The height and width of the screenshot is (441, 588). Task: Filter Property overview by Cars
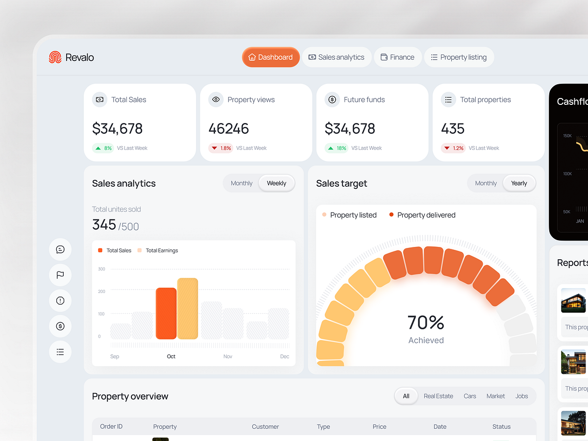470,396
